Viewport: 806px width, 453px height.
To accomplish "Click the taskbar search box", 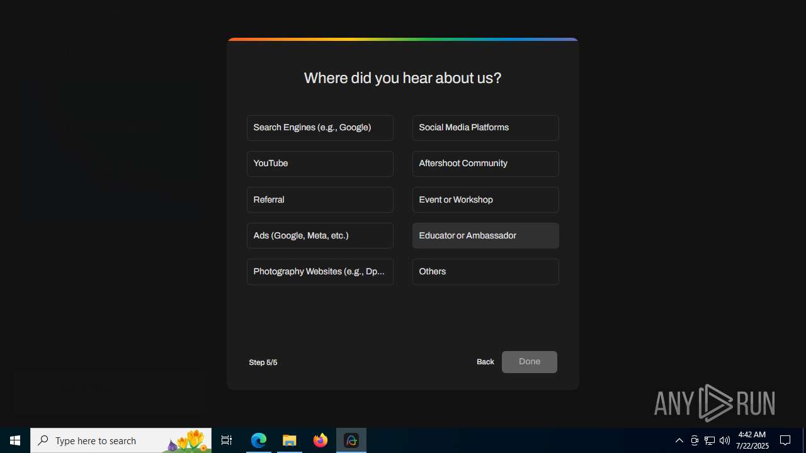I will point(121,440).
